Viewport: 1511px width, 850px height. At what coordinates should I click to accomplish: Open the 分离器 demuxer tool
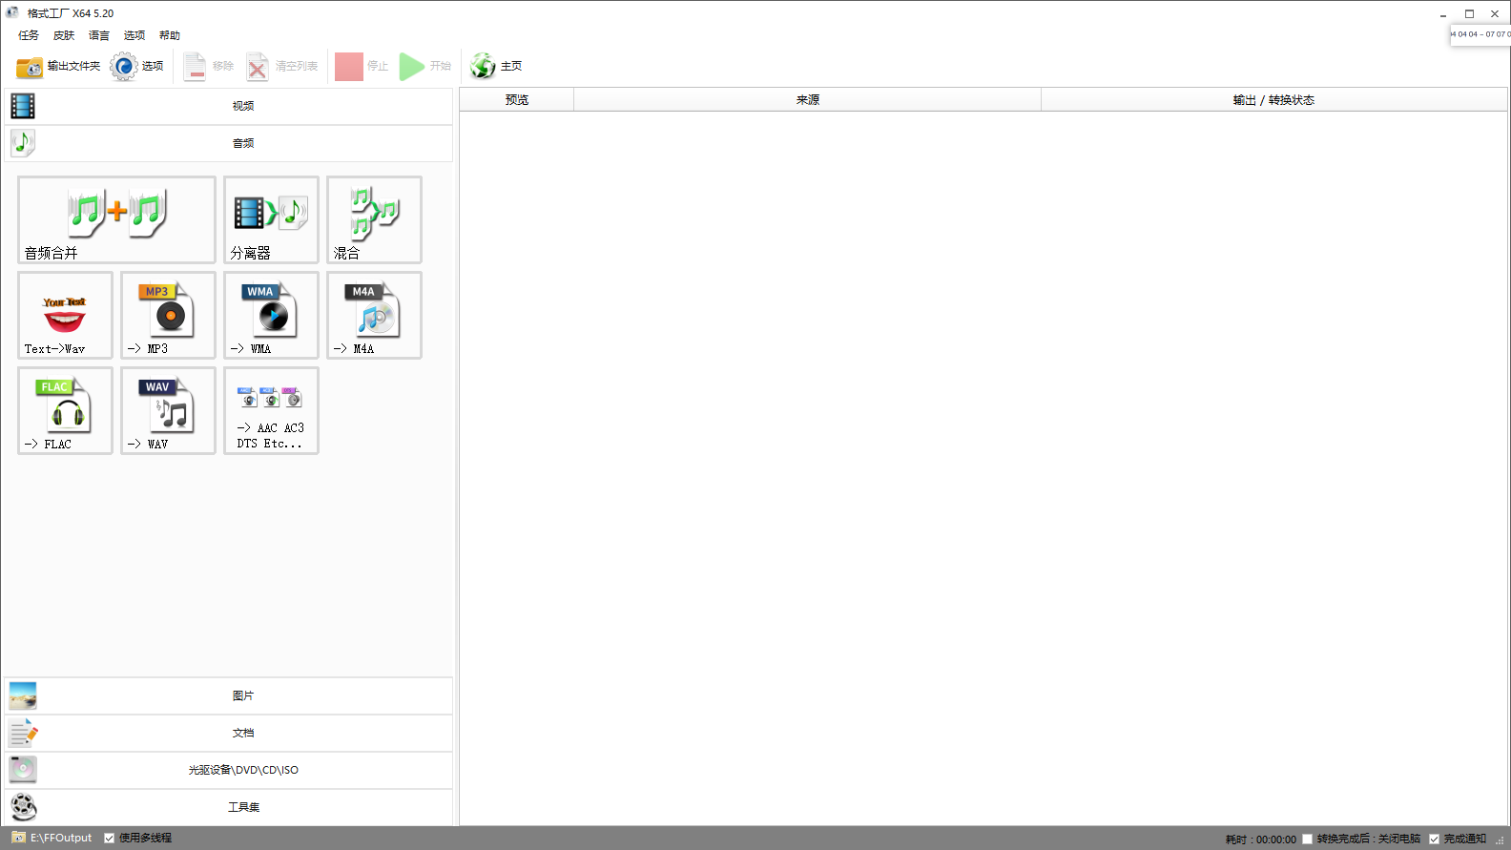tap(271, 219)
